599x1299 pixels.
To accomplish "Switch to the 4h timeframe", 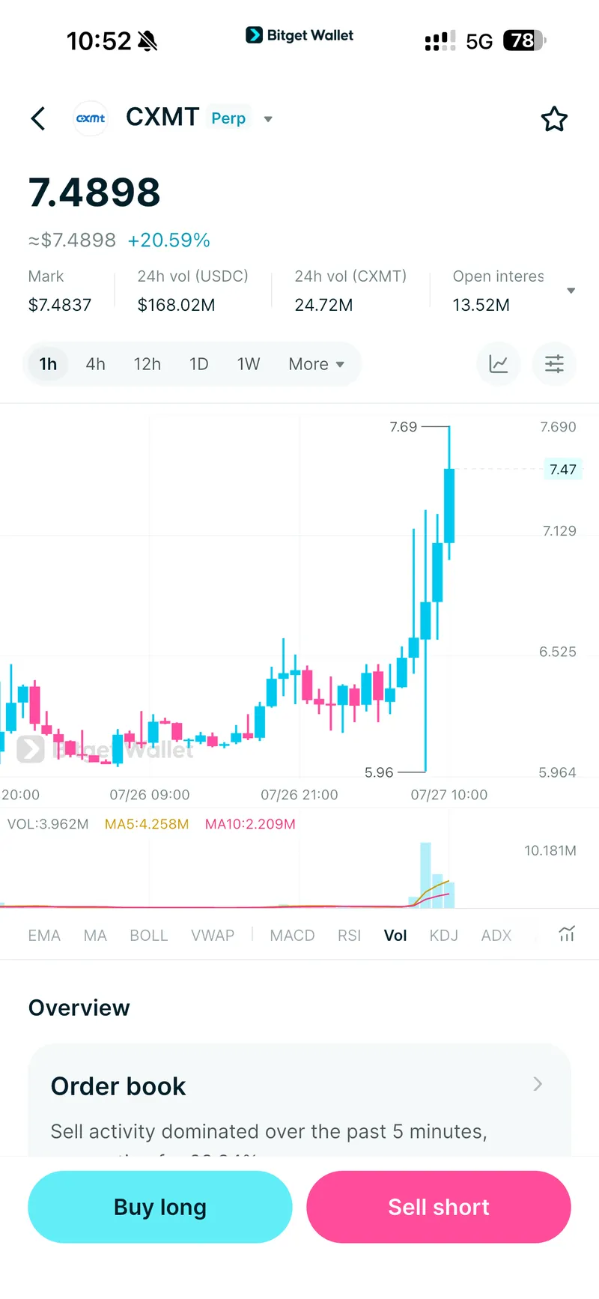I will [95, 364].
